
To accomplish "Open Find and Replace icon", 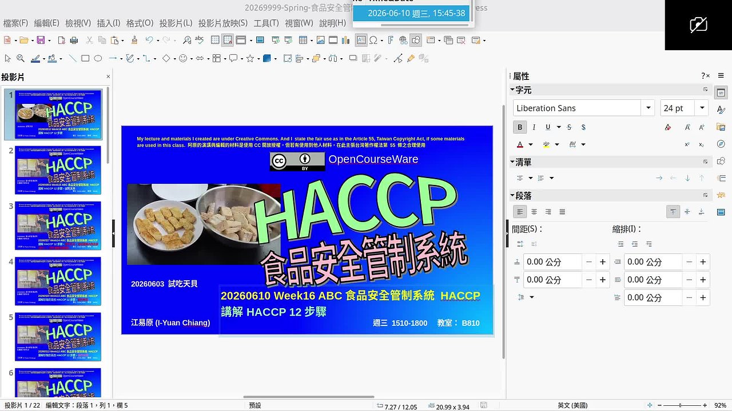I will coord(187,40).
